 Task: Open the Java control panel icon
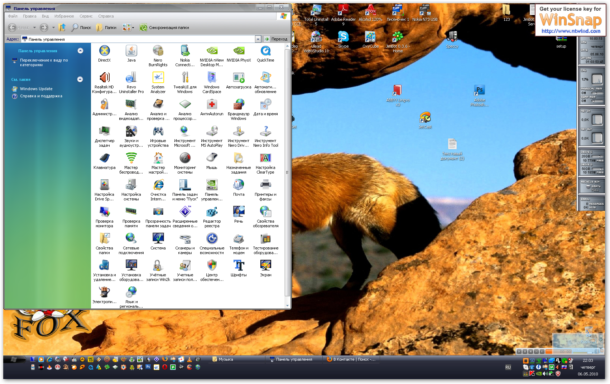click(x=131, y=51)
